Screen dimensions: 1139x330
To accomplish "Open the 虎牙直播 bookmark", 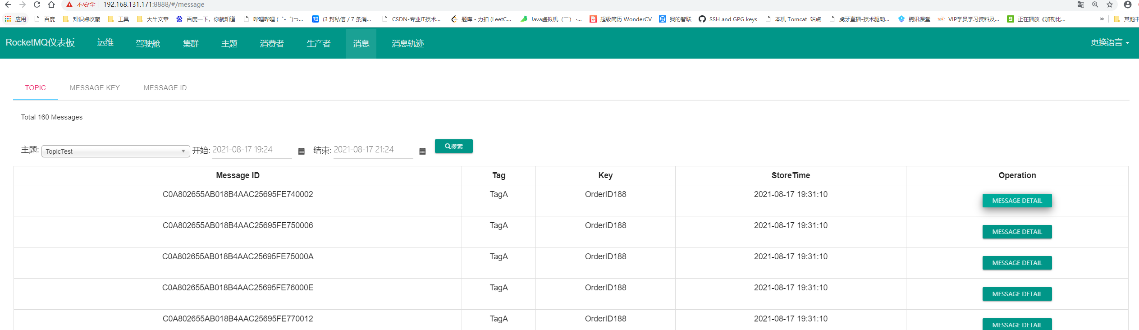I will click(859, 19).
